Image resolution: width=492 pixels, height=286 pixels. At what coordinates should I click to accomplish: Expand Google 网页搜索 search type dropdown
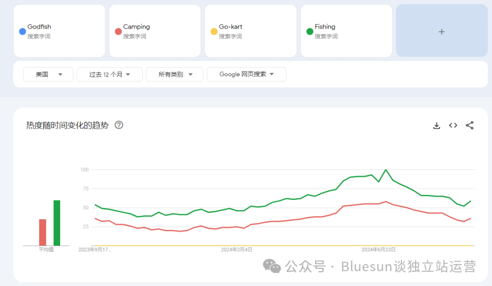246,74
